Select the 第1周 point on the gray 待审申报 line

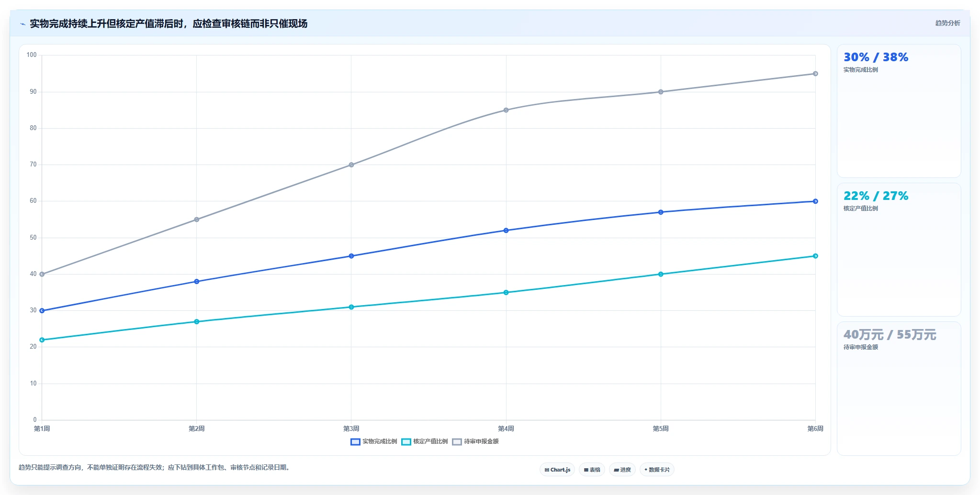coord(42,275)
